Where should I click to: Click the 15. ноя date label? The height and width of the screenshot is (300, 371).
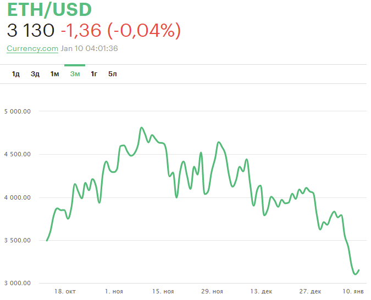tap(163, 291)
